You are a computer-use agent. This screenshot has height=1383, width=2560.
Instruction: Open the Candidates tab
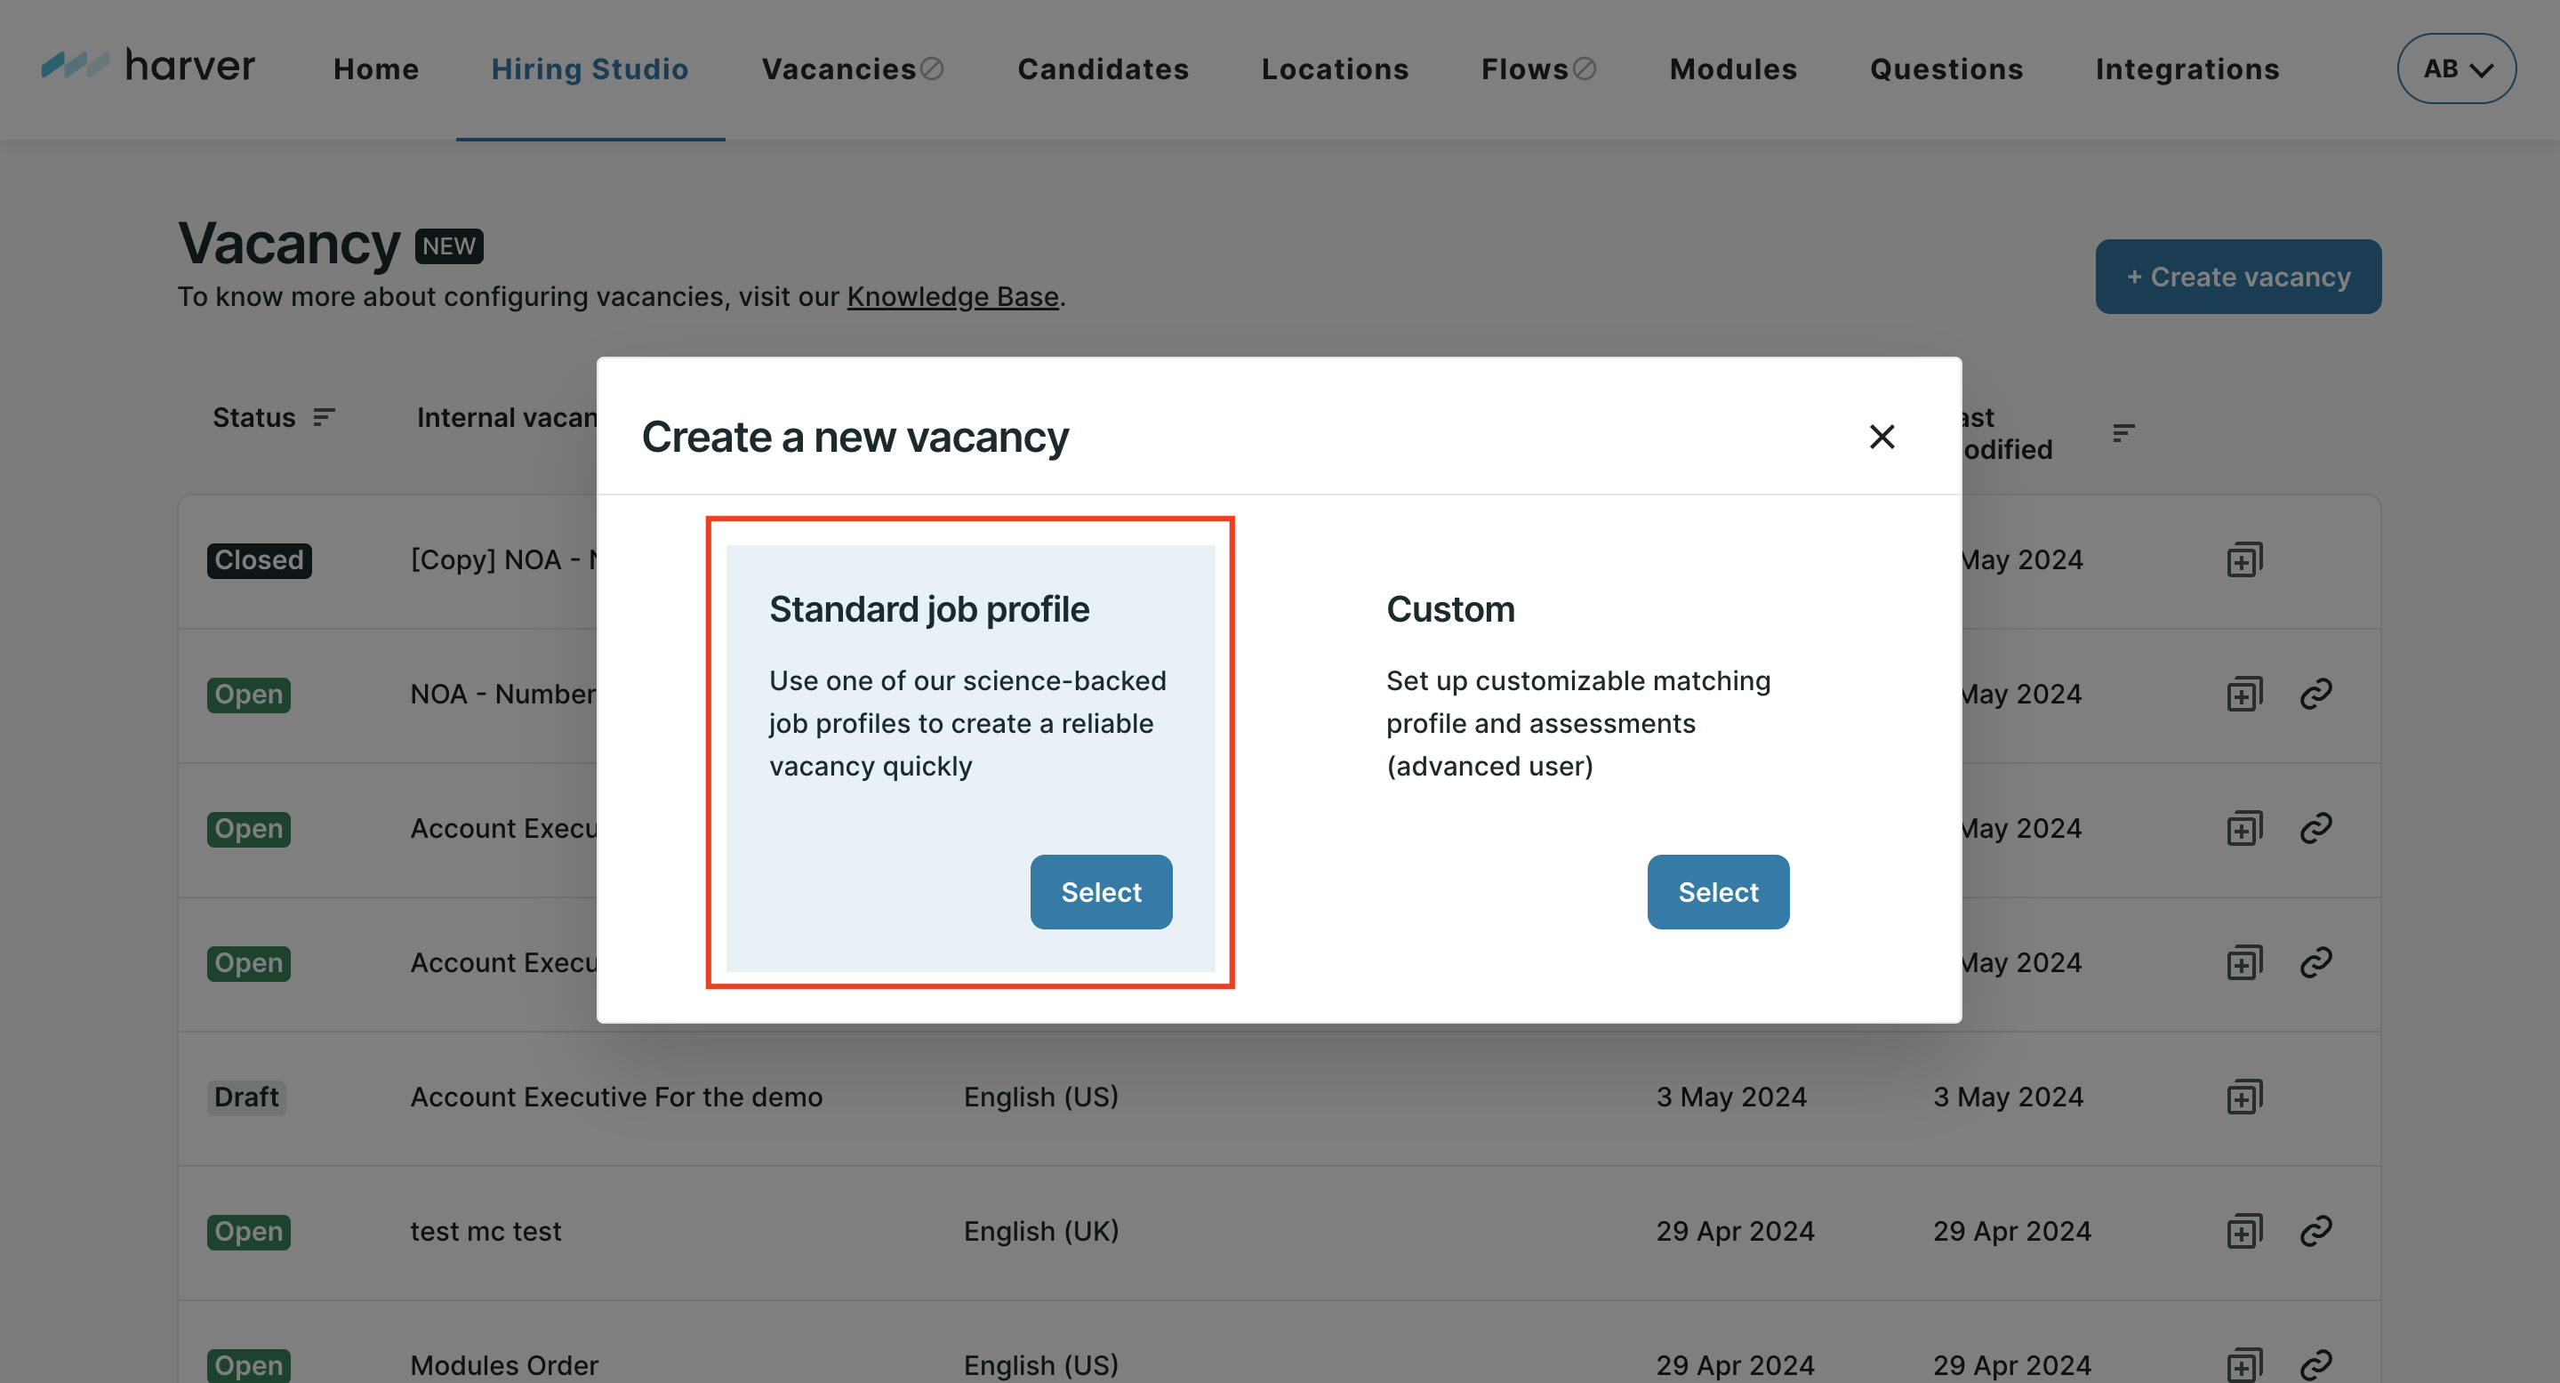point(1103,68)
